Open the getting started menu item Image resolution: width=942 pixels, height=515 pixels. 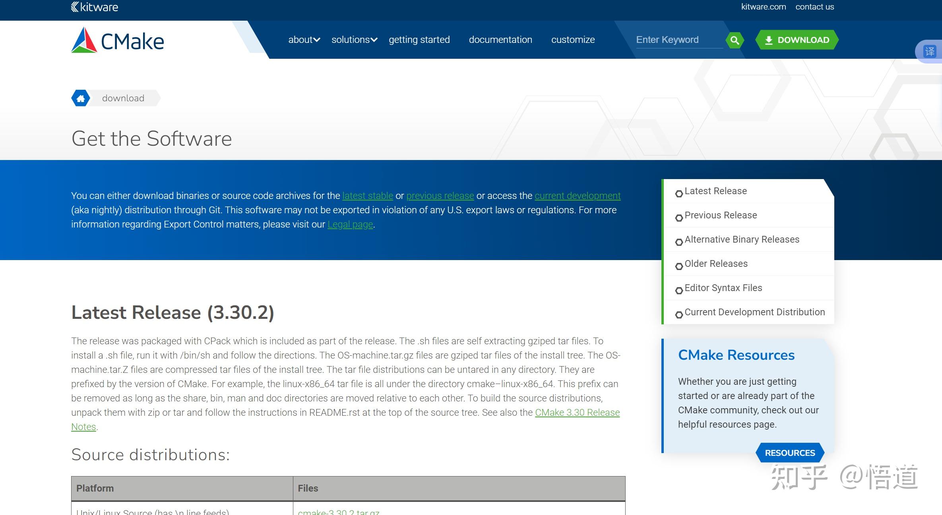point(419,40)
